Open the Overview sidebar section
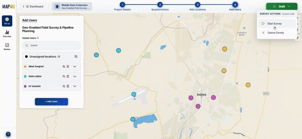 (x=7, y=34)
